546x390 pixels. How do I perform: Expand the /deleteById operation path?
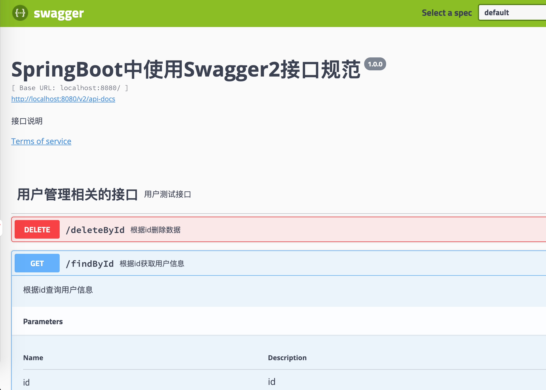tap(95, 230)
